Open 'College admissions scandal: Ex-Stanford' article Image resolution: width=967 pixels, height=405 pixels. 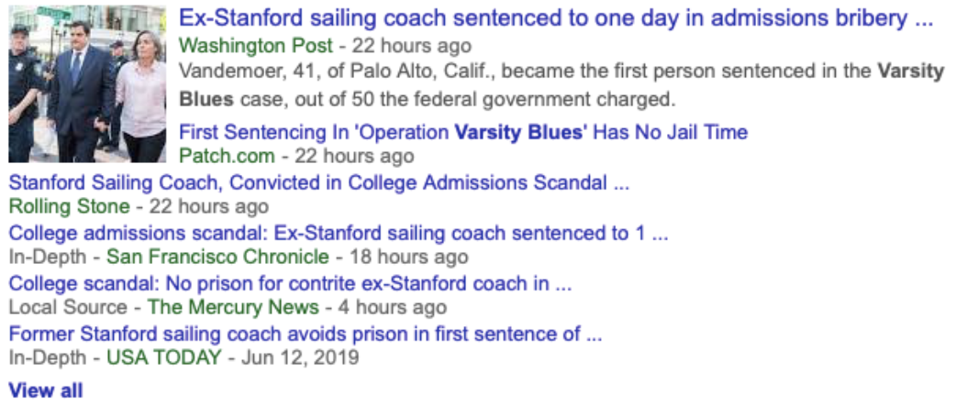338,233
